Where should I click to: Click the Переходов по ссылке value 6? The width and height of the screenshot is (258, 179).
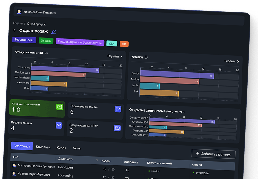click(72, 112)
